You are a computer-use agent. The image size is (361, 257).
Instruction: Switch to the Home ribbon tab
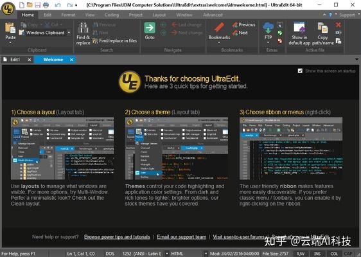tap(28, 15)
